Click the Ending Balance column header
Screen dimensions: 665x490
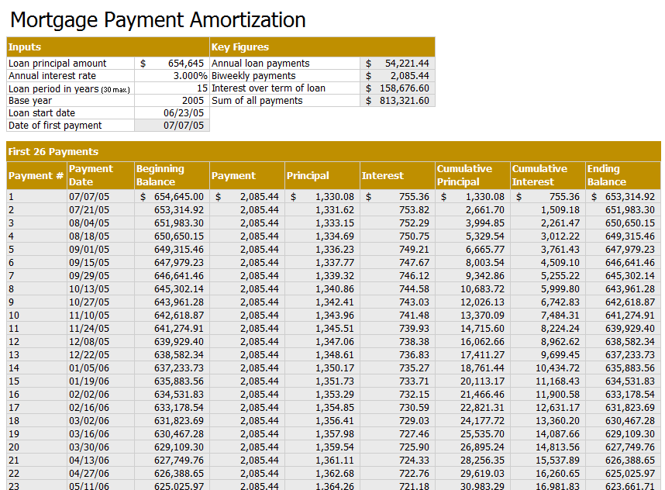(x=623, y=175)
